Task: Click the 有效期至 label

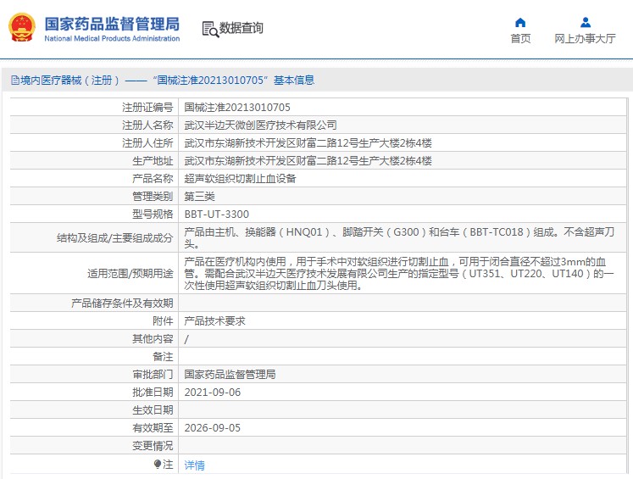Action: [x=153, y=427]
